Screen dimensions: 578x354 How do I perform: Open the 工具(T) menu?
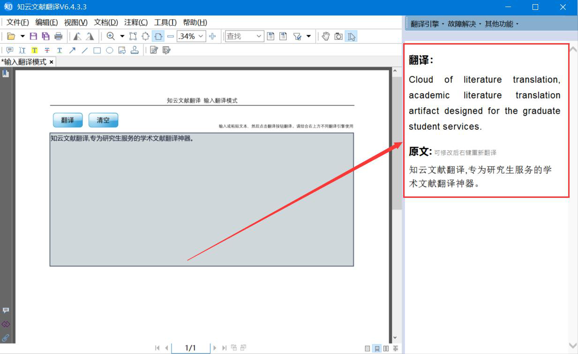165,23
